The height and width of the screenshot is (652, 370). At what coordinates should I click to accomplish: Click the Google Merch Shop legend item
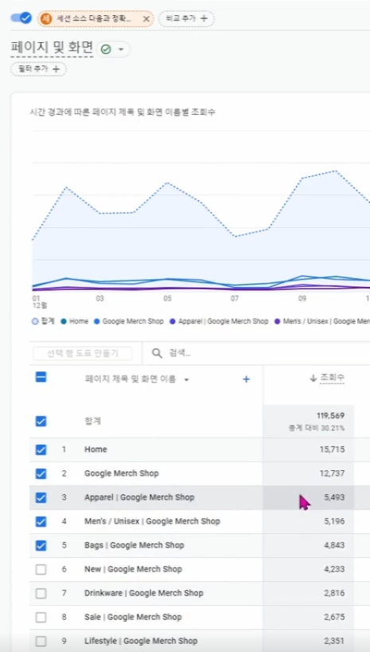(x=130, y=321)
